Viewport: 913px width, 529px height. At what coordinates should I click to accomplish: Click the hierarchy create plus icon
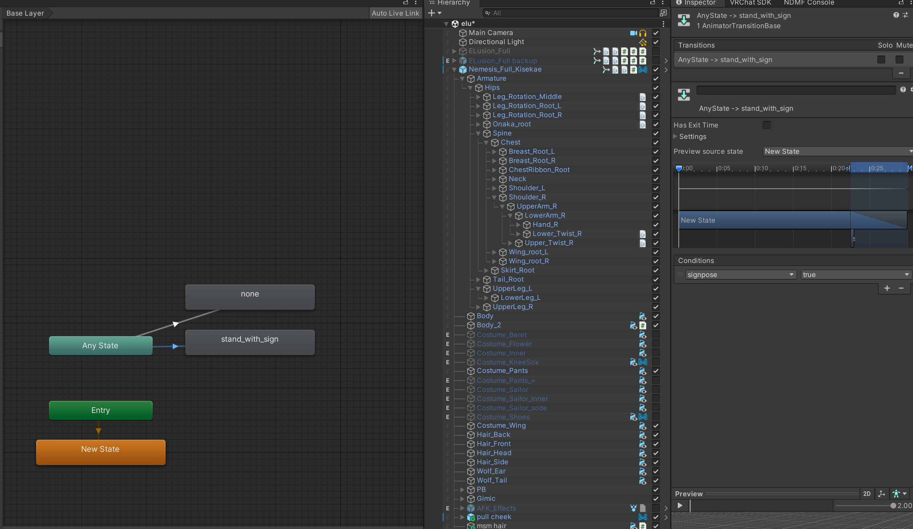(432, 13)
